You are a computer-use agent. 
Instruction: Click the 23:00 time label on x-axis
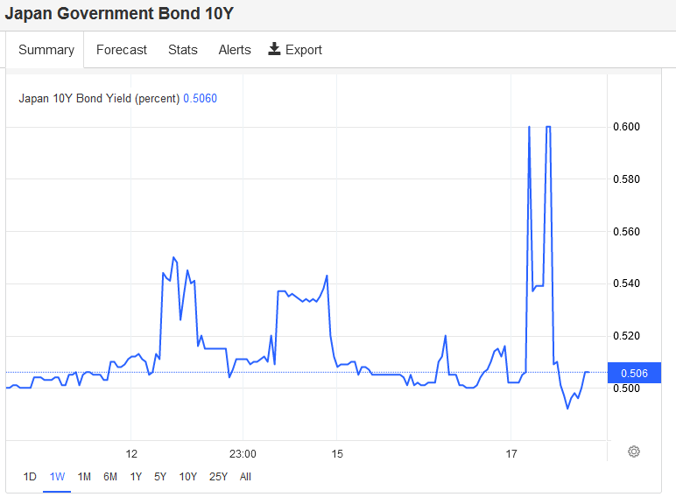pos(243,454)
